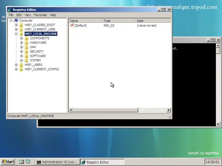Collapse the Computer root node
The image size is (222, 166).
(11, 20)
